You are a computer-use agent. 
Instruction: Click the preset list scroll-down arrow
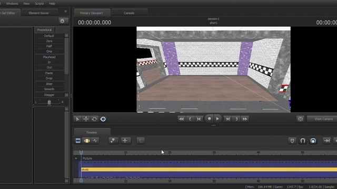(67, 95)
